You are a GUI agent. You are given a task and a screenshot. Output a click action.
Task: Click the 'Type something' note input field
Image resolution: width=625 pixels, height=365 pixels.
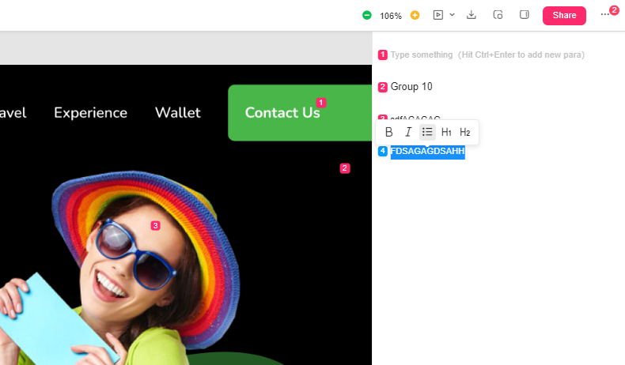487,55
